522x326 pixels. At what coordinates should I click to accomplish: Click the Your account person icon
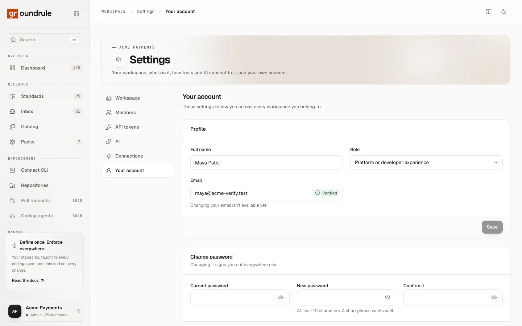(109, 171)
